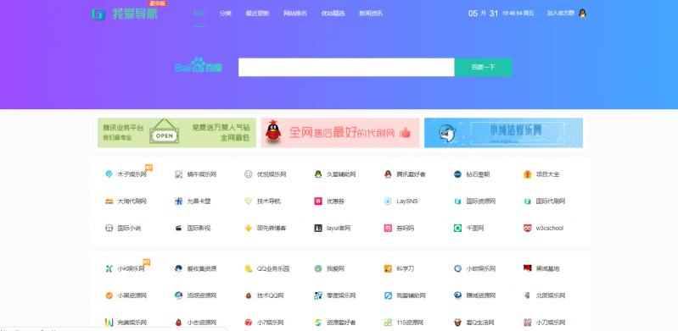Open the 小欧娱乐网 link
This screenshot has width=678, height=331.
pos(481,269)
